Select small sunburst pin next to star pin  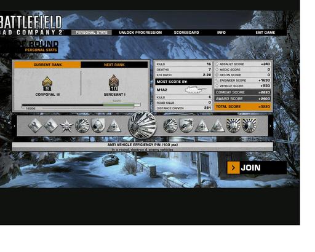82,125
